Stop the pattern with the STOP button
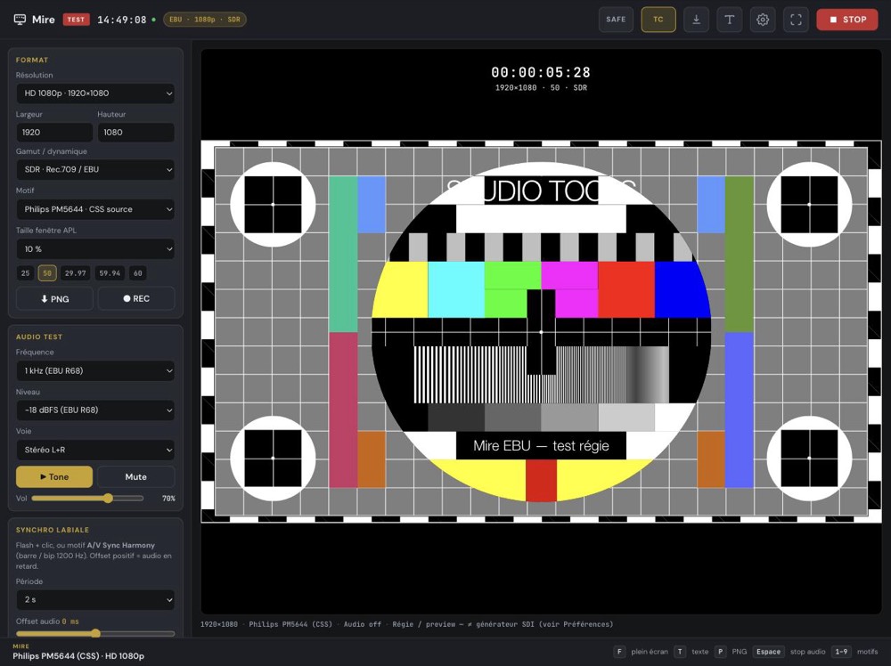 (847, 20)
